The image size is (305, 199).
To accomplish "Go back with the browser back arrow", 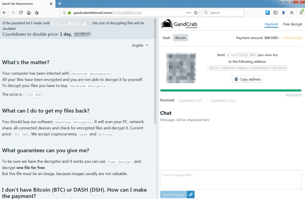I will pyautogui.click(x=4, y=13).
